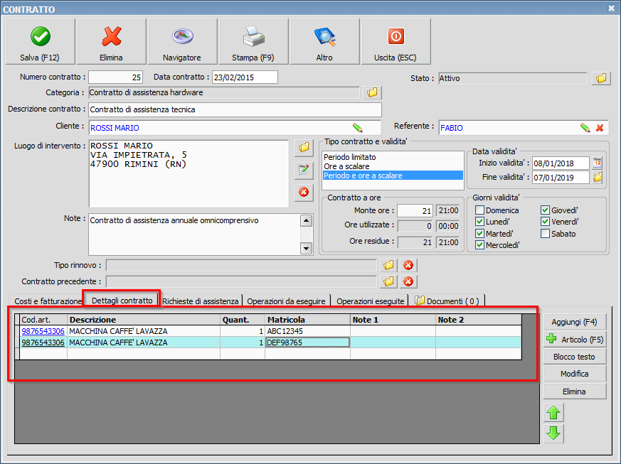
Task: Click the Elimina red X toolbar button
Action: tap(111, 41)
